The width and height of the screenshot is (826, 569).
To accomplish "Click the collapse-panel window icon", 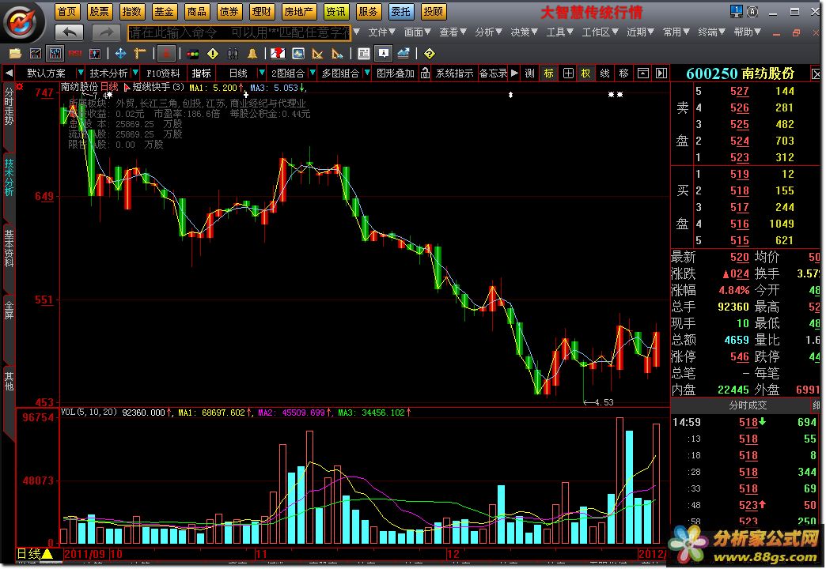I will point(642,73).
